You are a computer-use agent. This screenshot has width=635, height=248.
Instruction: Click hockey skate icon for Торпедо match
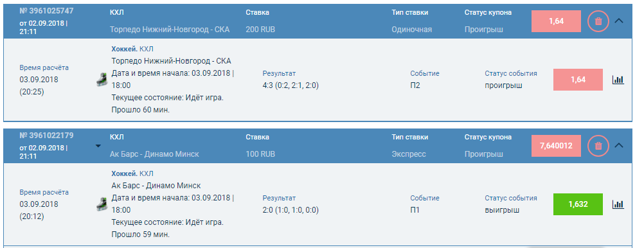click(102, 80)
